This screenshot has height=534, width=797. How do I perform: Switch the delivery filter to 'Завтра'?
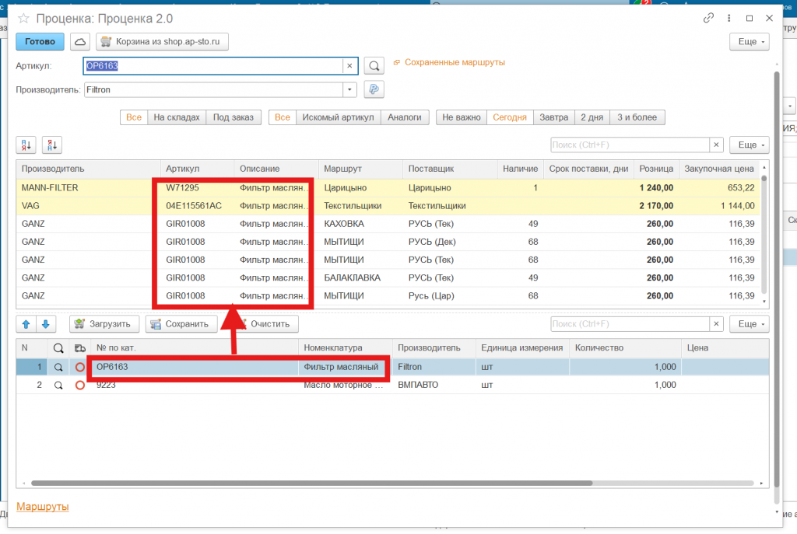pyautogui.click(x=553, y=117)
